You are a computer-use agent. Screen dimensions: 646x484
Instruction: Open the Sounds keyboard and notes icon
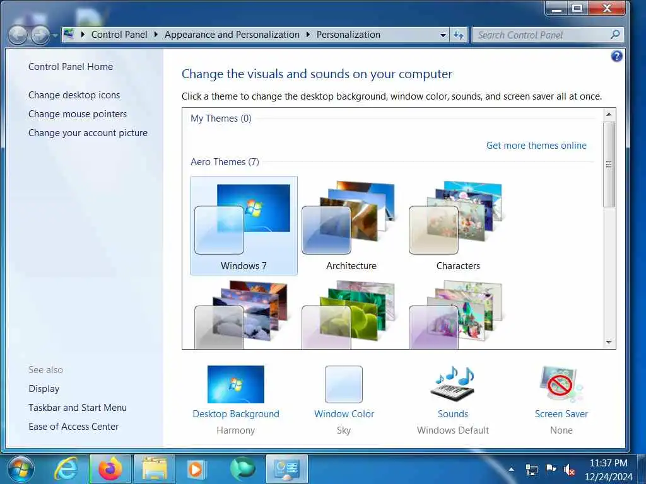(453, 384)
